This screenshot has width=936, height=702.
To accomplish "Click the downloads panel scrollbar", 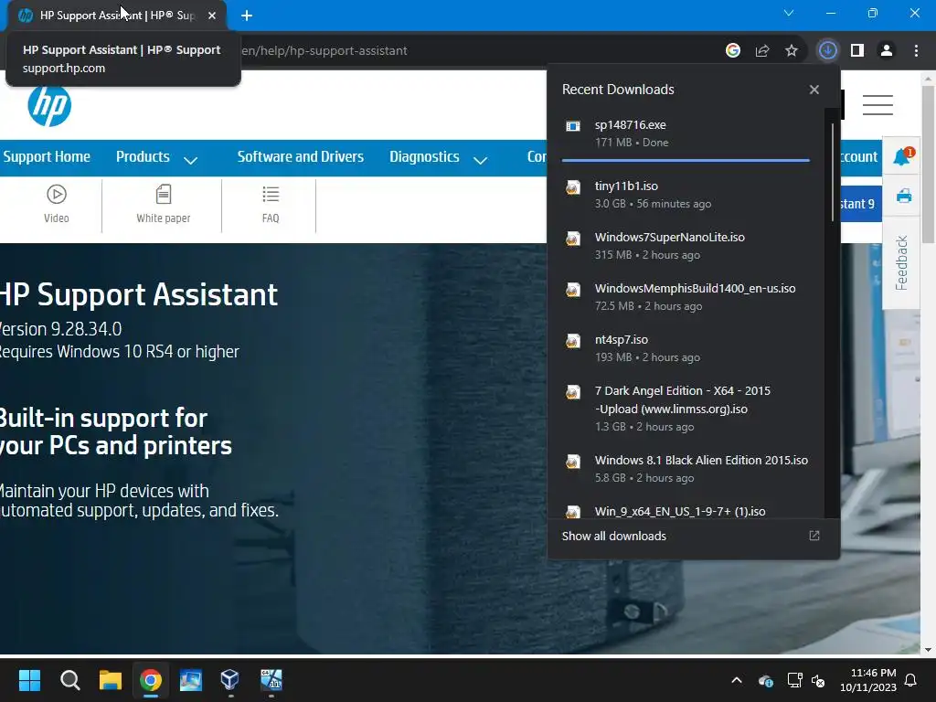I will coord(832,172).
